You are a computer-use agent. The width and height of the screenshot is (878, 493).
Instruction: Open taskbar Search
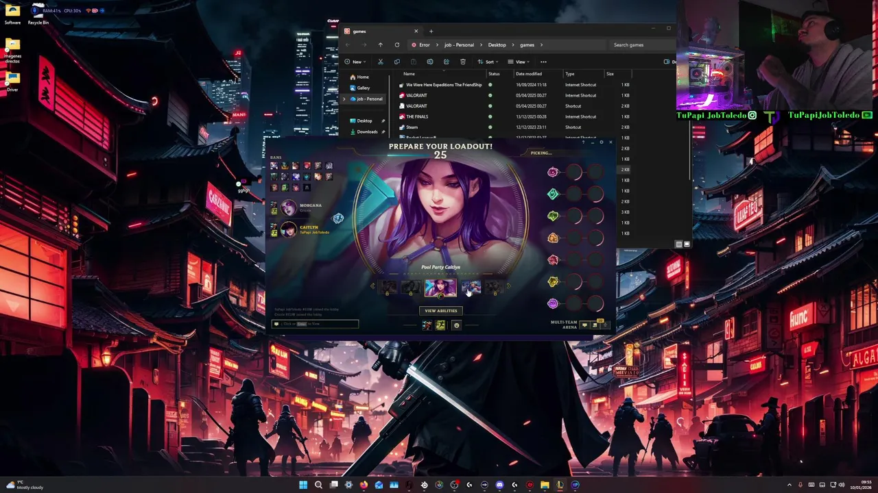[x=318, y=485]
